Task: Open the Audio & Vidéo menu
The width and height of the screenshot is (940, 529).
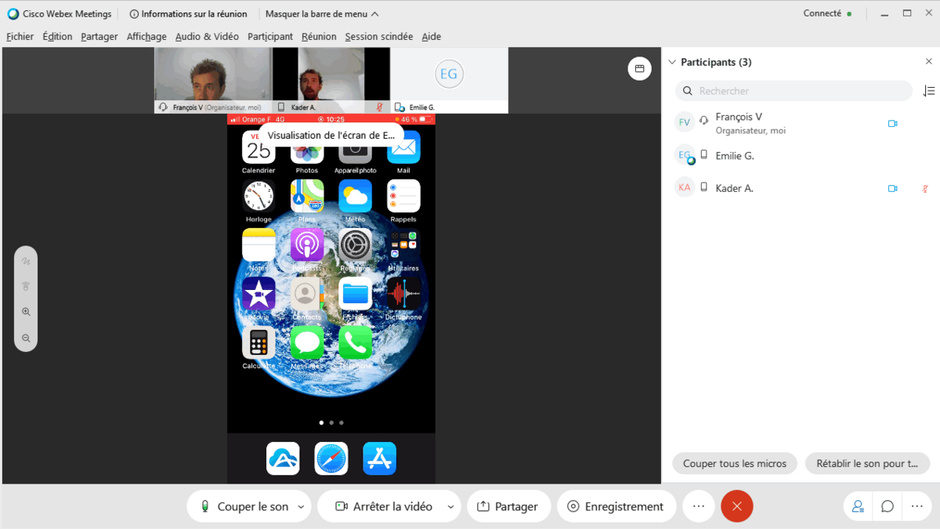Action: [x=207, y=37]
